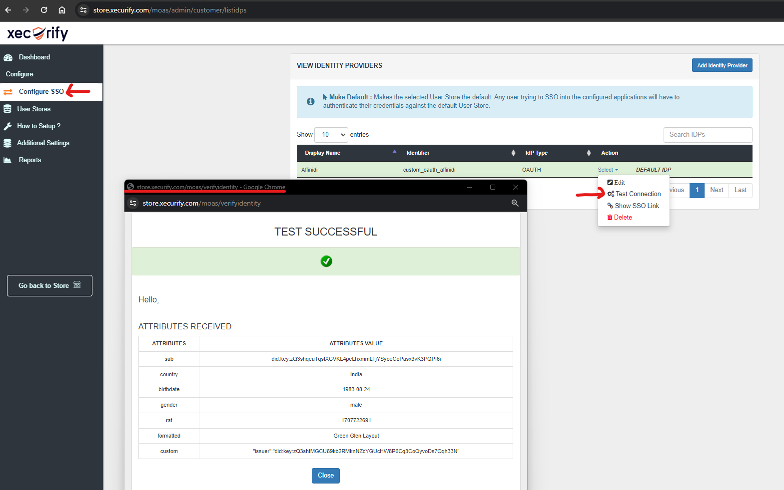Open Configure SSO sidebar item

pos(41,92)
